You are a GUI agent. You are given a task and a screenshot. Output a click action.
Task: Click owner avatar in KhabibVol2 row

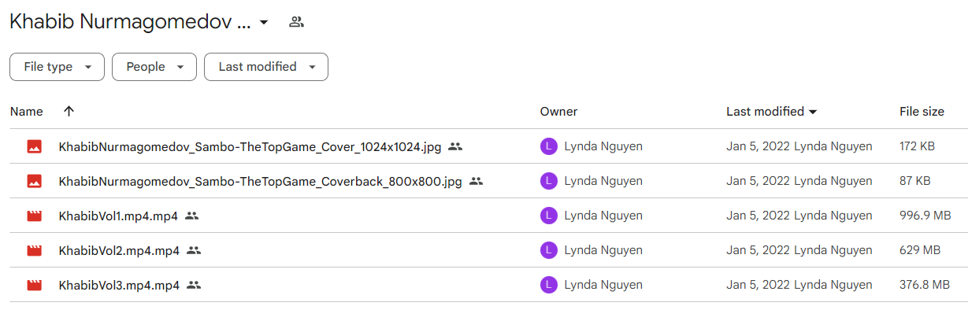549,250
